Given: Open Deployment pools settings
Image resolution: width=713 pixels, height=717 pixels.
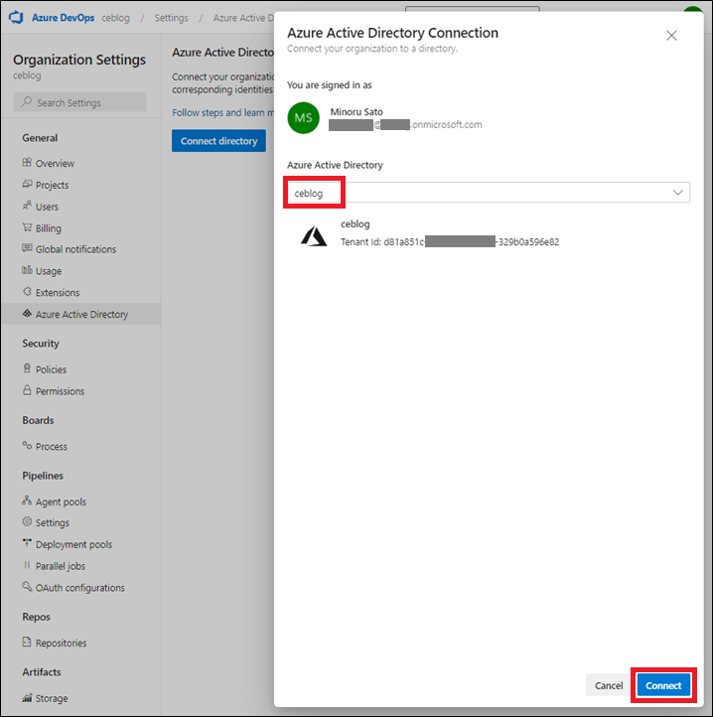Looking at the screenshot, I should [73, 544].
